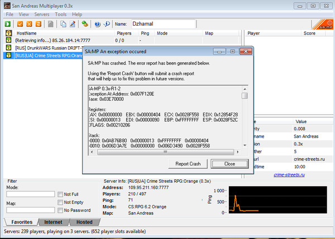The height and width of the screenshot is (239, 335).
Task: Click the orange checkmark Add server icon
Action: [20, 24]
